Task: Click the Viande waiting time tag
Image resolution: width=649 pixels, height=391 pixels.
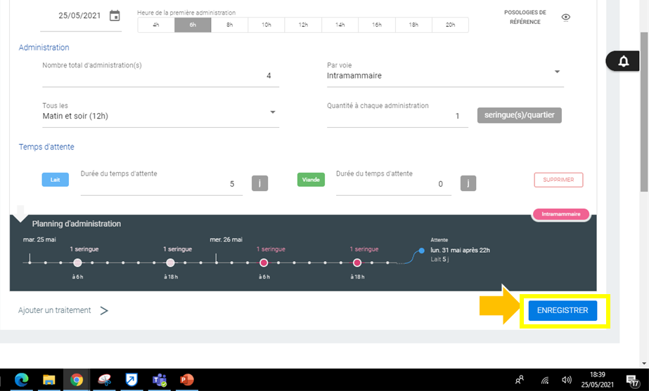Action: click(311, 180)
